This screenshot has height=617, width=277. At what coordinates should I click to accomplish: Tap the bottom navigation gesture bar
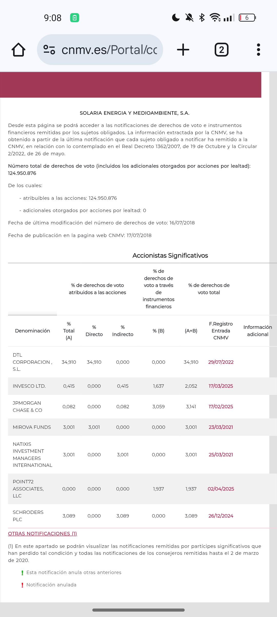138,610
